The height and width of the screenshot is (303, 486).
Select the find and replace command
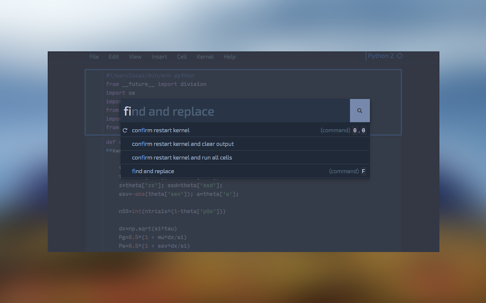coord(153,171)
